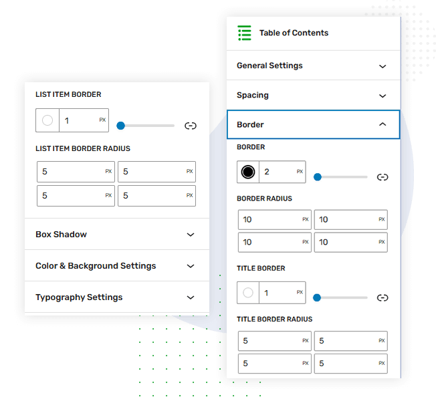Viewport: 436px width, 397px height.
Task: Expand the General Settings section
Action: click(x=312, y=66)
